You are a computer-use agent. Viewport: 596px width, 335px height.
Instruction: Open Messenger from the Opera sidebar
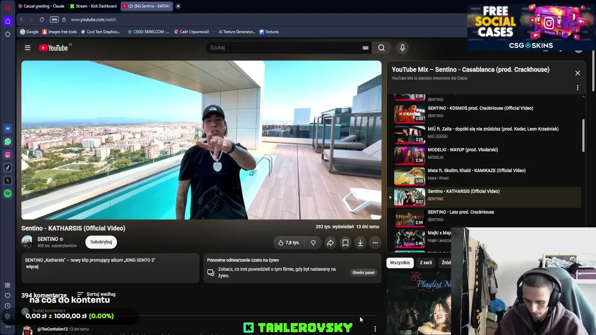[7, 128]
